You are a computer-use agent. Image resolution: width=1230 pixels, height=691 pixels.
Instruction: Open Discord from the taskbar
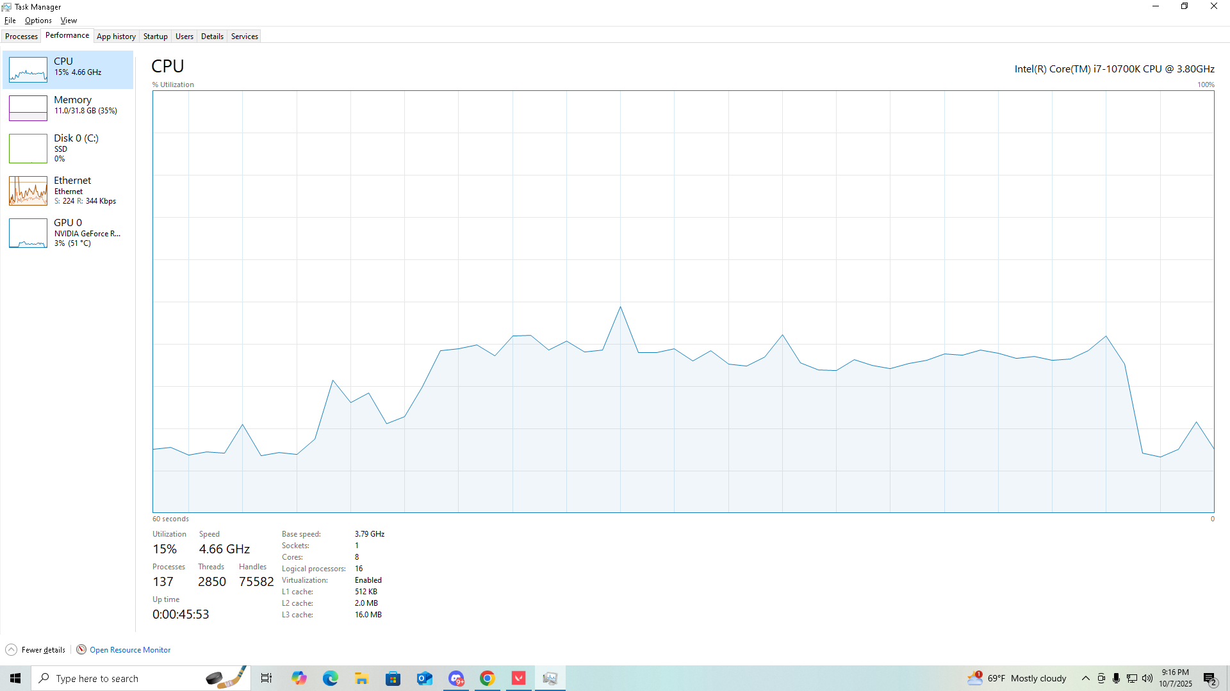456,678
